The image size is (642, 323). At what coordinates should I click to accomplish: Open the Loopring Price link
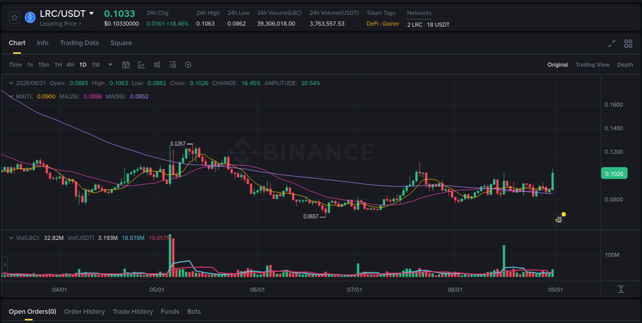click(x=59, y=23)
